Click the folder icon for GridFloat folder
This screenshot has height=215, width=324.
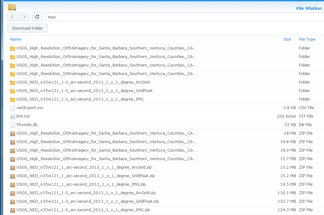point(13,90)
